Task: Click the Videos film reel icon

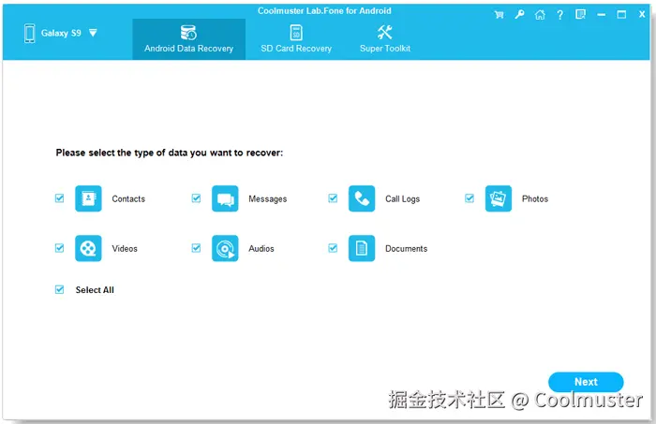Action: (88, 248)
